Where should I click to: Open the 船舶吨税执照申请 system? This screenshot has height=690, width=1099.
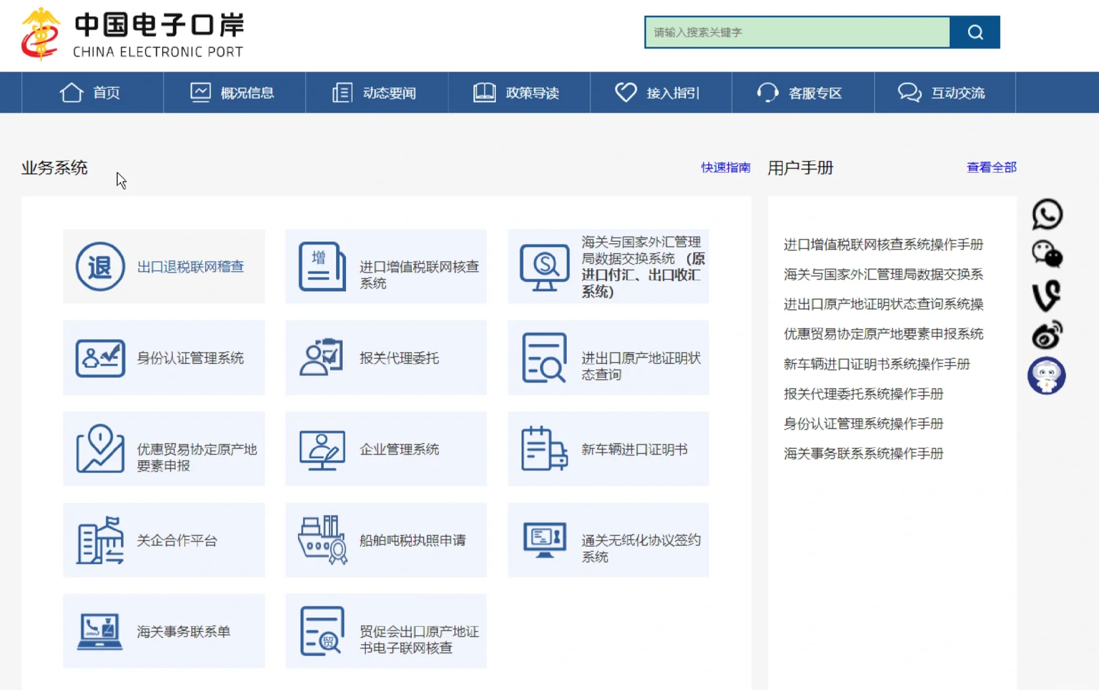tap(385, 540)
